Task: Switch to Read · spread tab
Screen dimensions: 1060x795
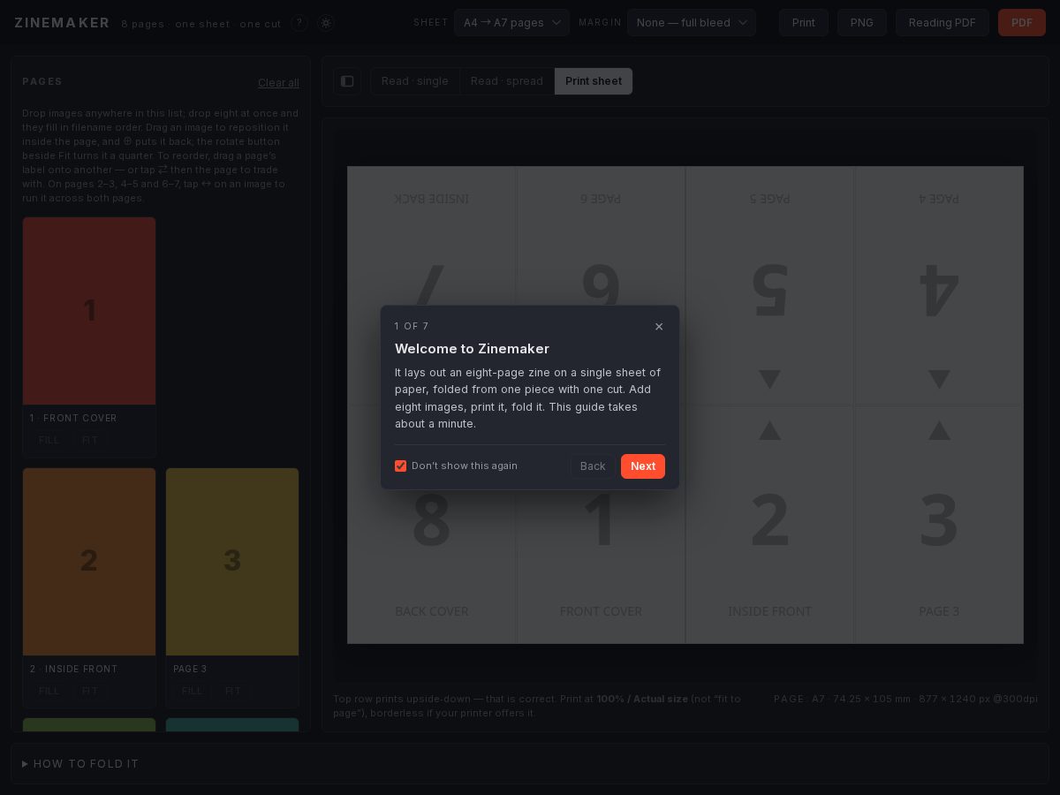Action: click(507, 81)
